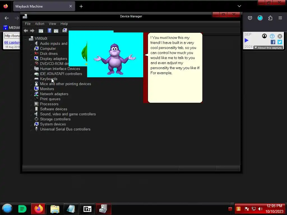Collapse the VM0b0t root tree node
Screen dimensions: 287x215
(26, 39)
